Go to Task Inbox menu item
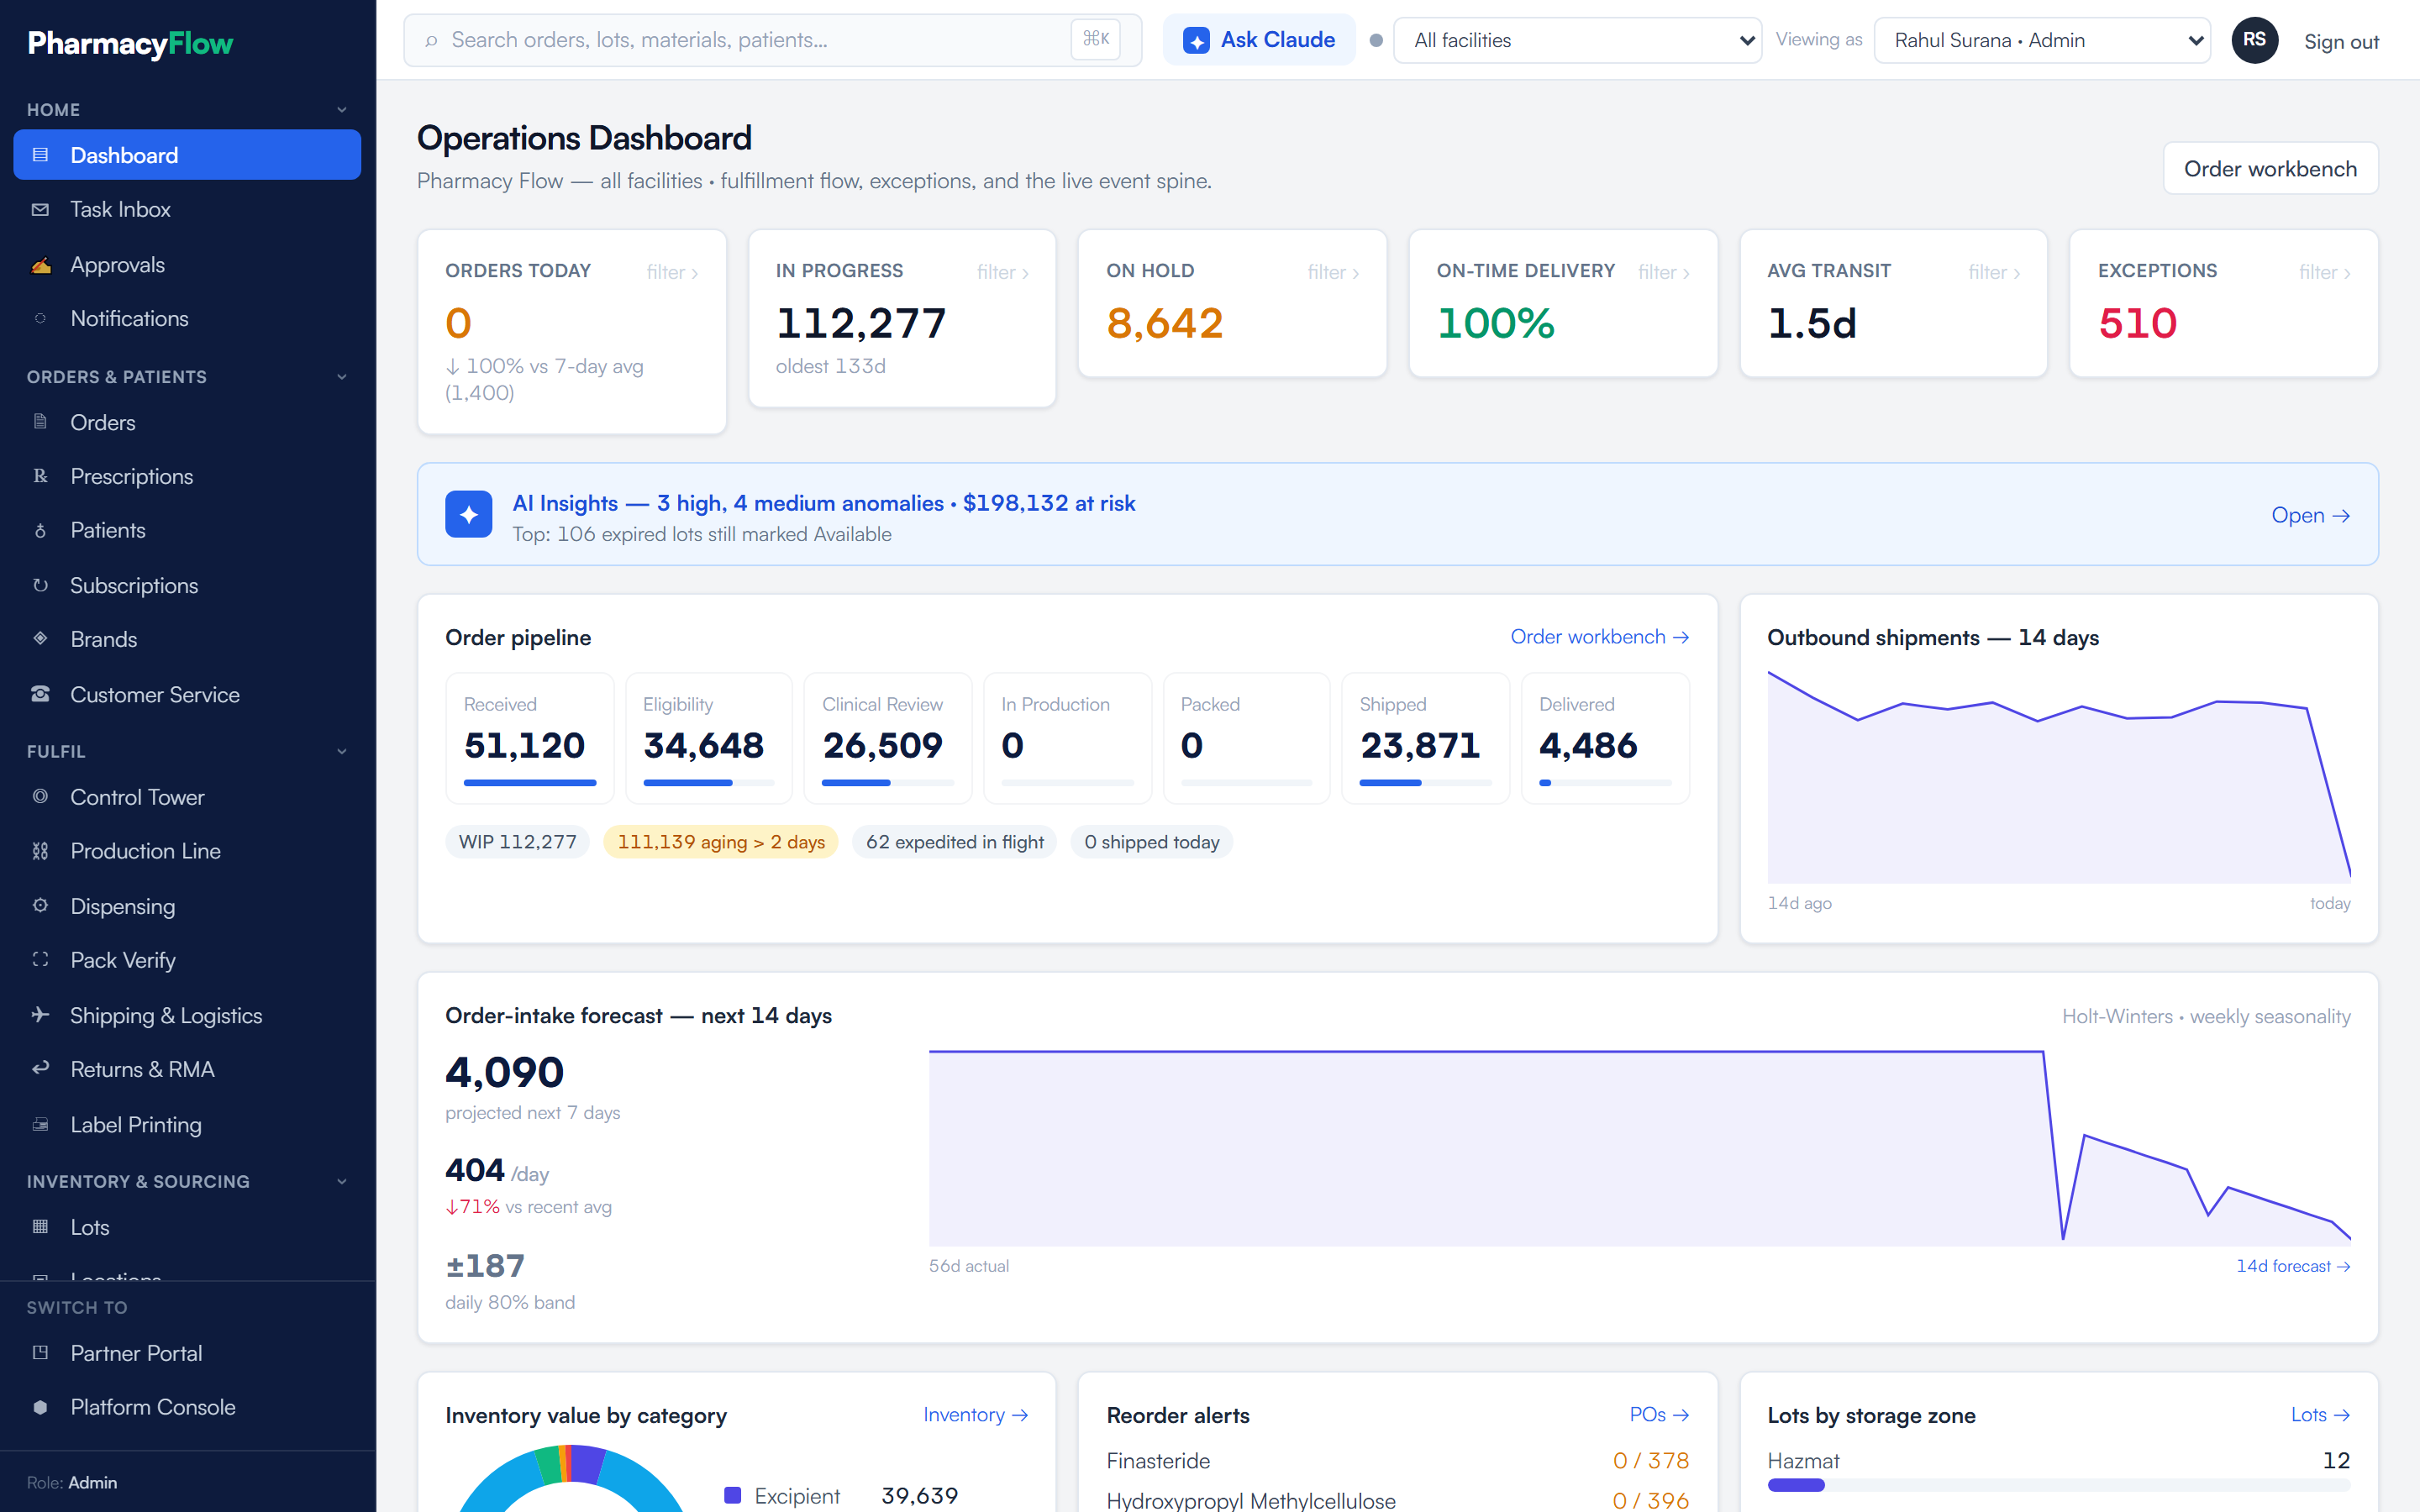 coord(187,209)
